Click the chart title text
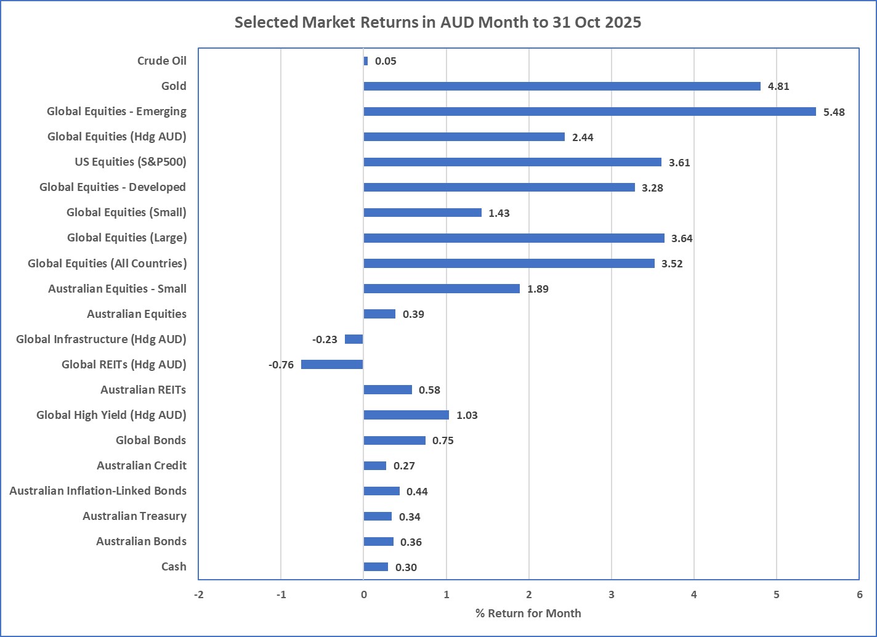Image resolution: width=877 pixels, height=637 pixels. 438,23
